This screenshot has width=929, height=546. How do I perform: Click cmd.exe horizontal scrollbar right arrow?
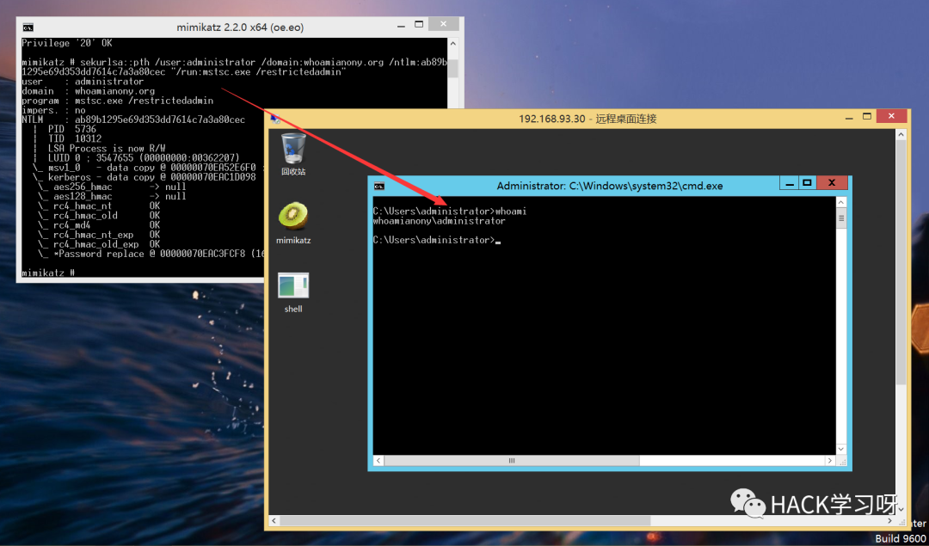(829, 460)
